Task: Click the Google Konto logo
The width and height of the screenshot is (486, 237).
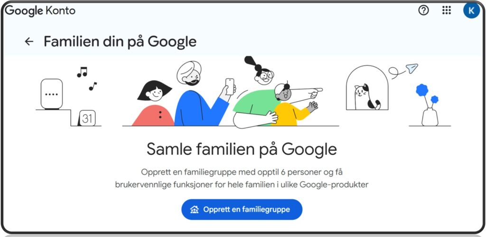Action: [x=40, y=10]
